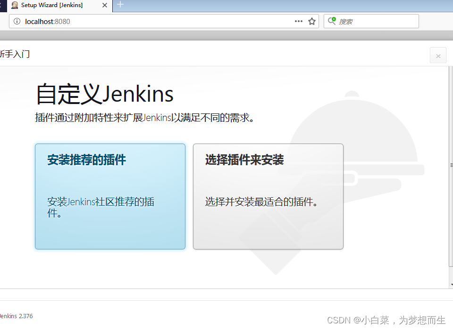Click the Install suggested plugins card (安装推荐的插件)

110,196
